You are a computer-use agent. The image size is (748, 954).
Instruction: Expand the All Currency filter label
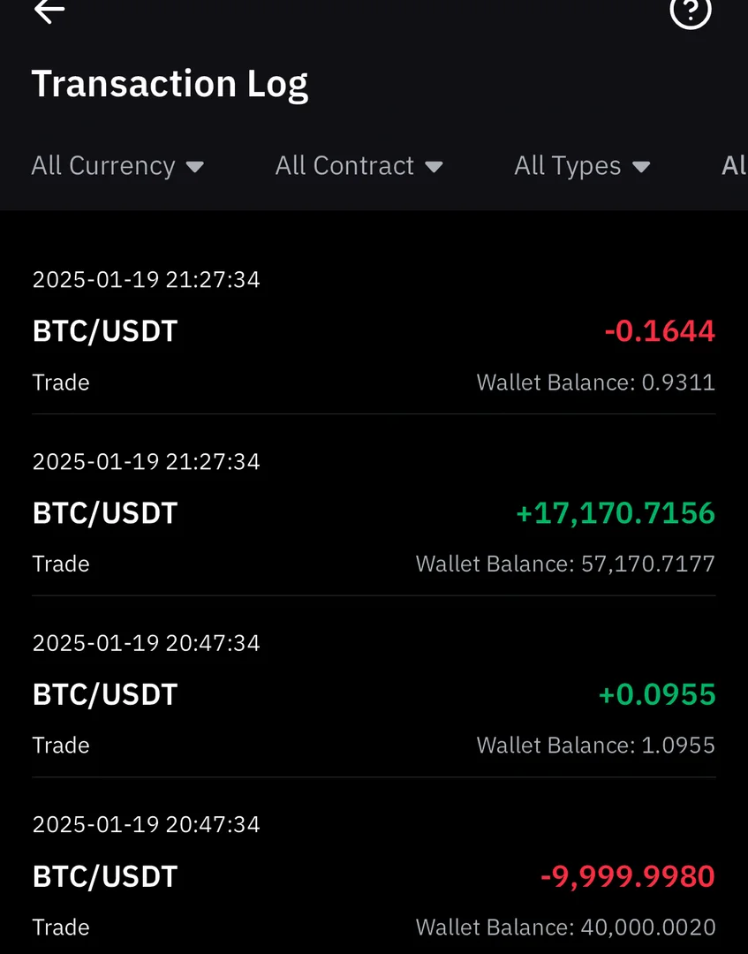pos(103,166)
